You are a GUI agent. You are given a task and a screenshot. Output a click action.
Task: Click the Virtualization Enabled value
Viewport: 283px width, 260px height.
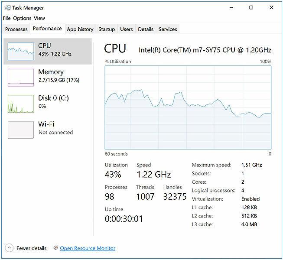tap(250, 199)
